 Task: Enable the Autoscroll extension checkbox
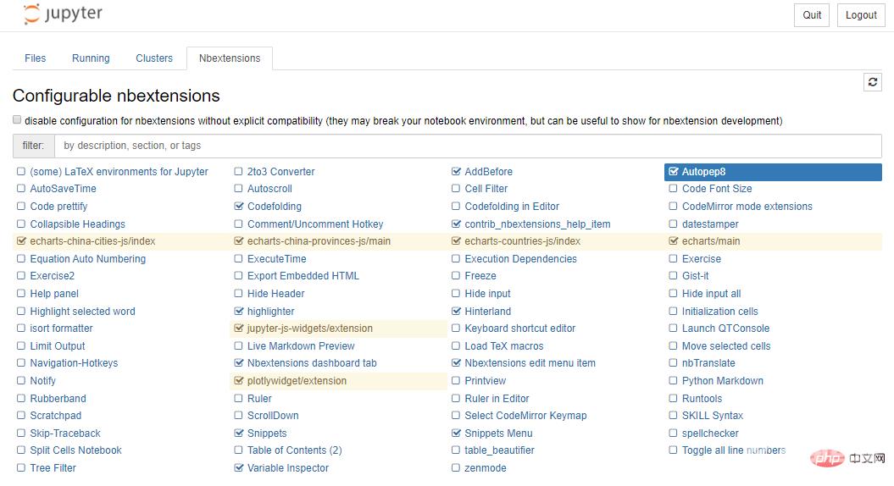pyautogui.click(x=239, y=189)
